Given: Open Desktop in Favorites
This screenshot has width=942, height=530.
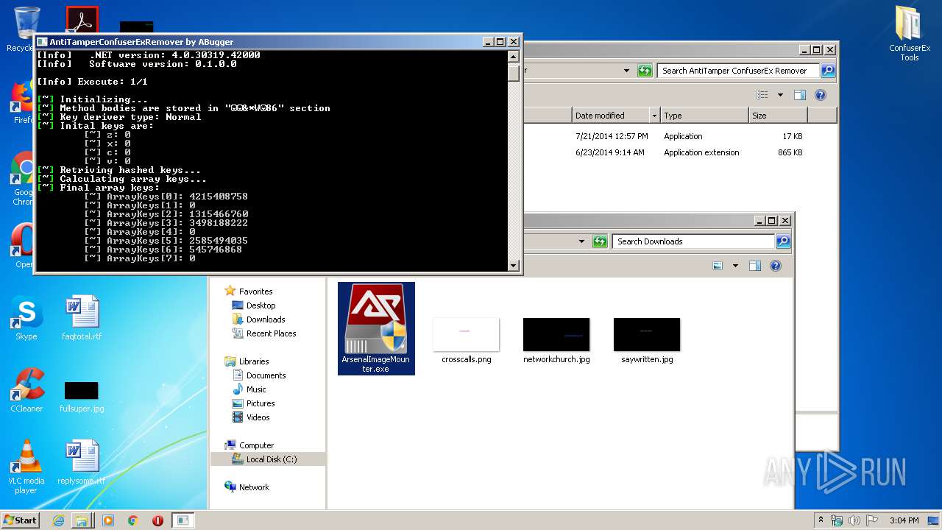Looking at the screenshot, I should coord(254,305).
